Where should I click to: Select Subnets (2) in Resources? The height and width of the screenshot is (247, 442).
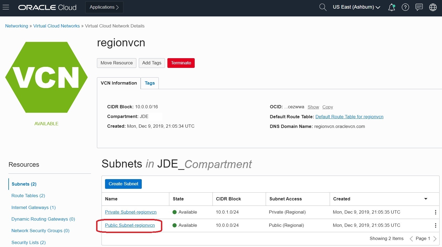pos(24,184)
